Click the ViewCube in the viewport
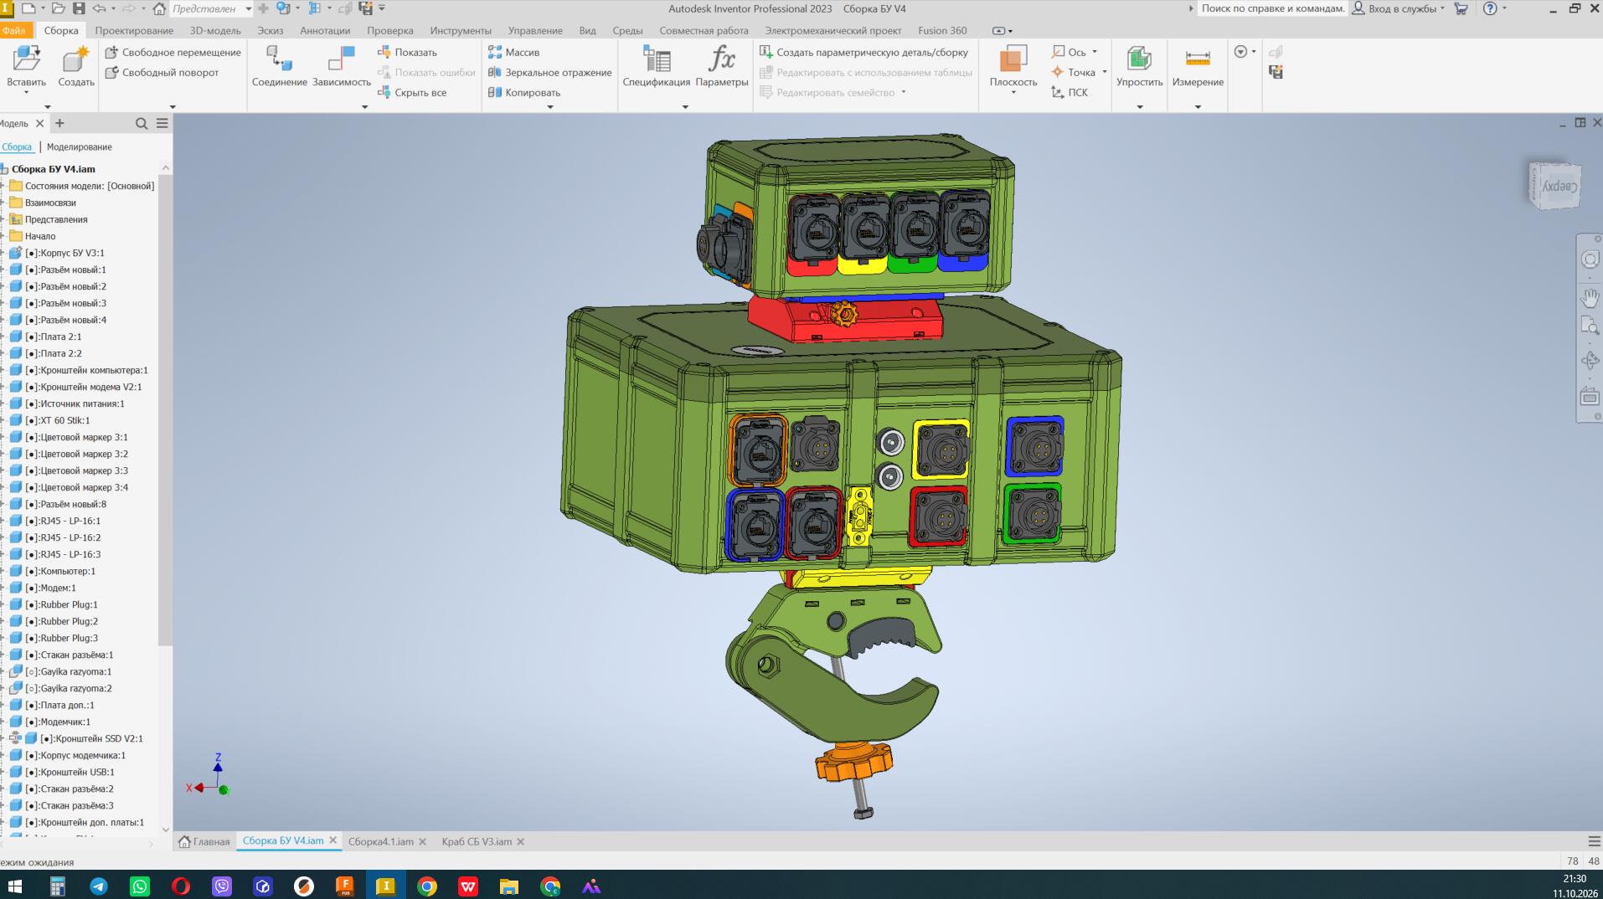 click(x=1554, y=185)
